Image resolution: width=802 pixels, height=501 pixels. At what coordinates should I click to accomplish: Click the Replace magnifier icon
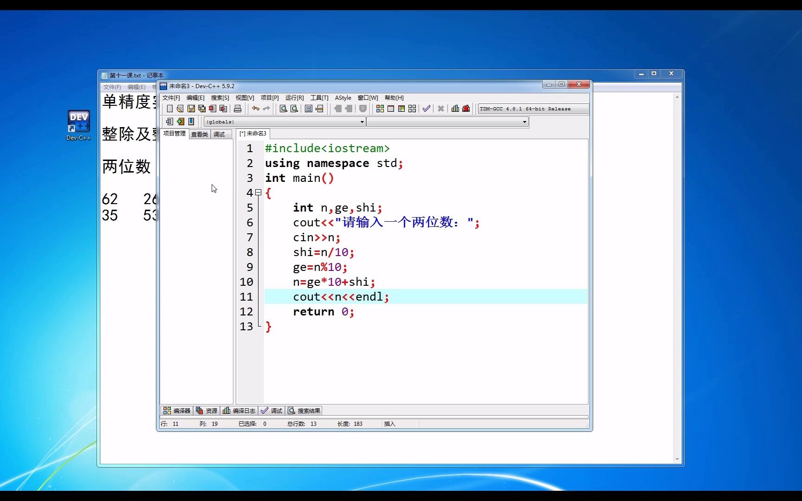(x=294, y=109)
